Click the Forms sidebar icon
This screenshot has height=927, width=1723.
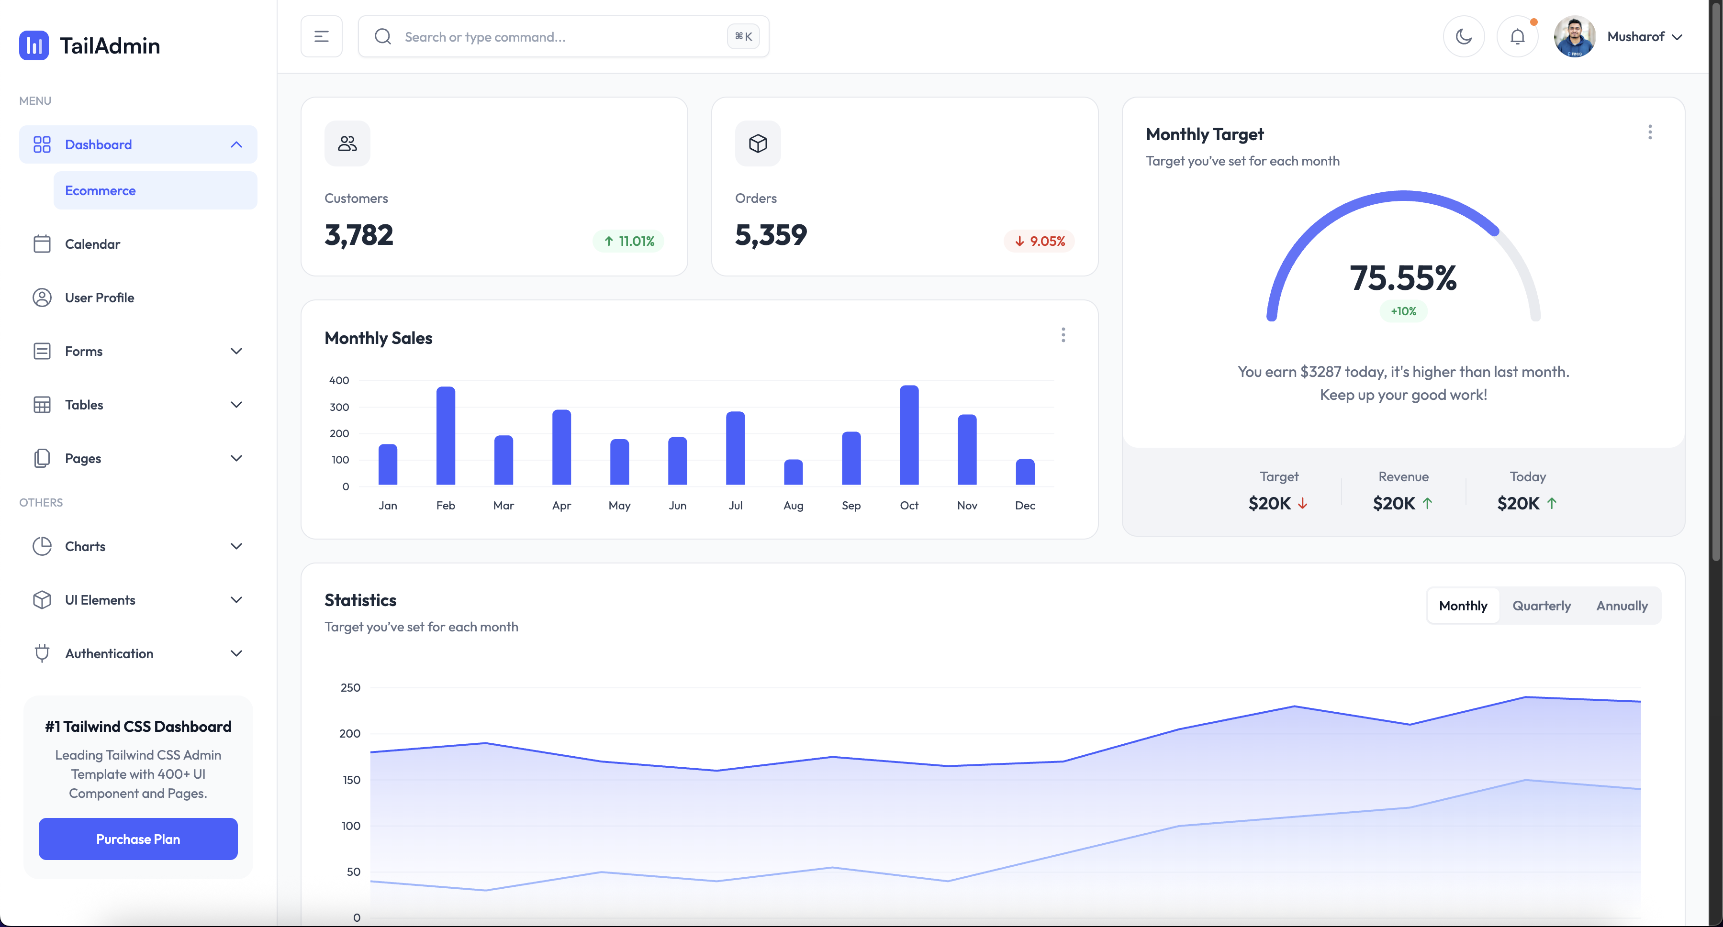[42, 351]
